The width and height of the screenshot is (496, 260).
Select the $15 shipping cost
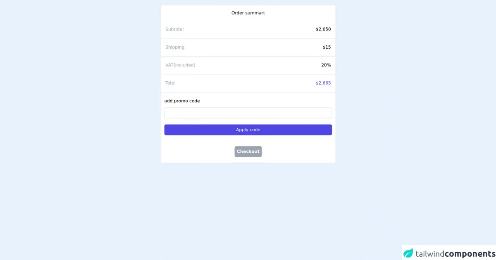pyautogui.click(x=327, y=47)
